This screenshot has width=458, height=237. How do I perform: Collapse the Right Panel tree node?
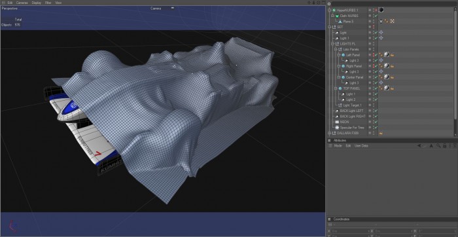tap(339, 66)
